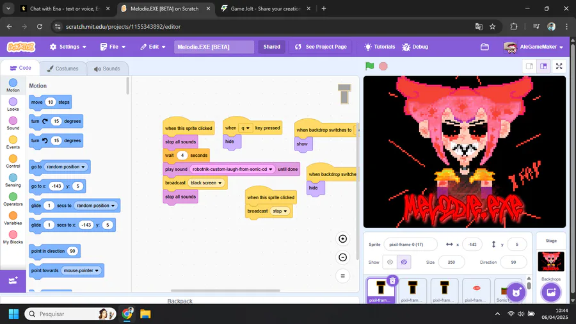Open the black screen broadcast dropdown

tap(207, 182)
